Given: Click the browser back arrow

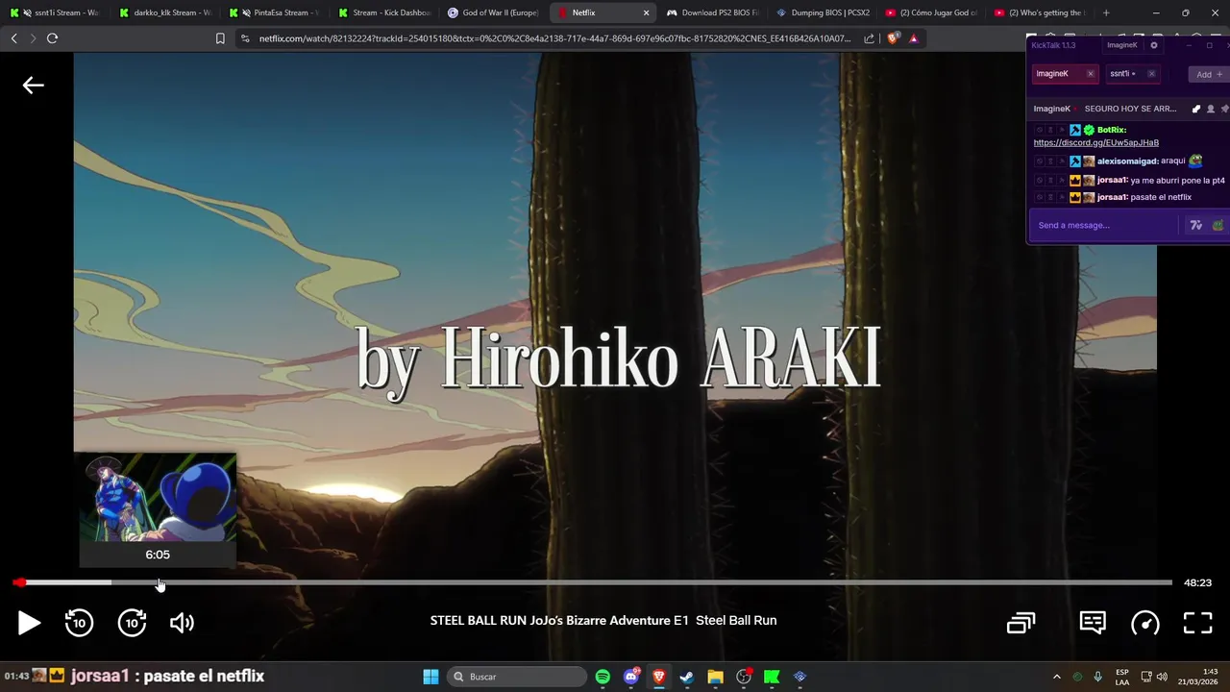Looking at the screenshot, I should point(13,38).
